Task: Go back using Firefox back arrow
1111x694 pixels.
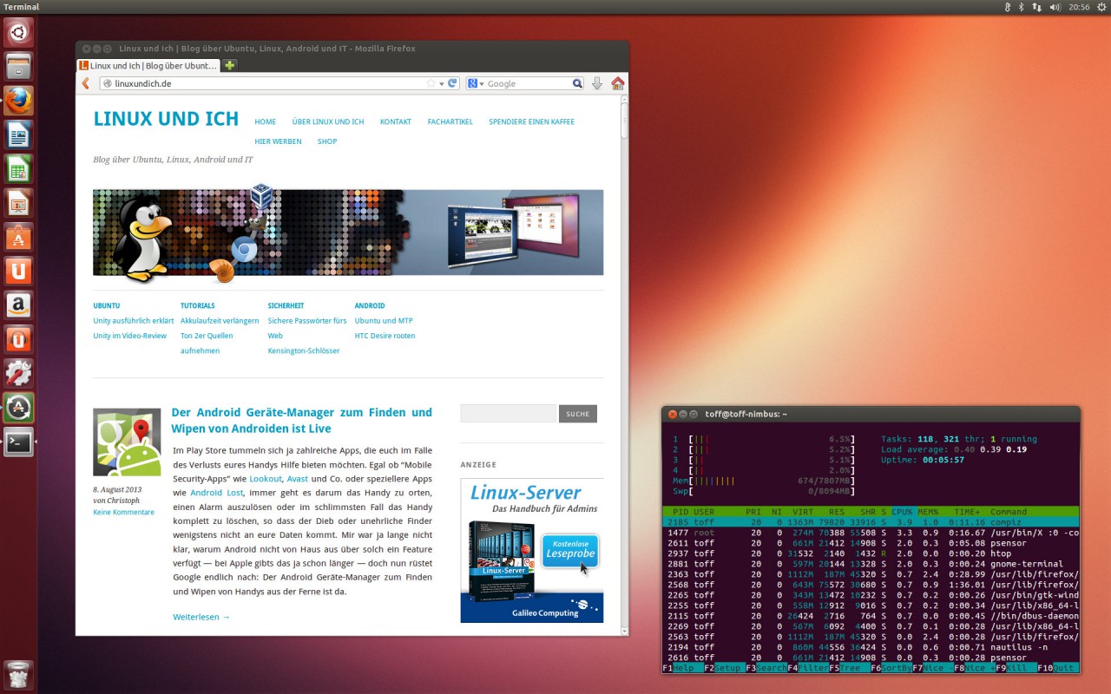Action: (86, 83)
